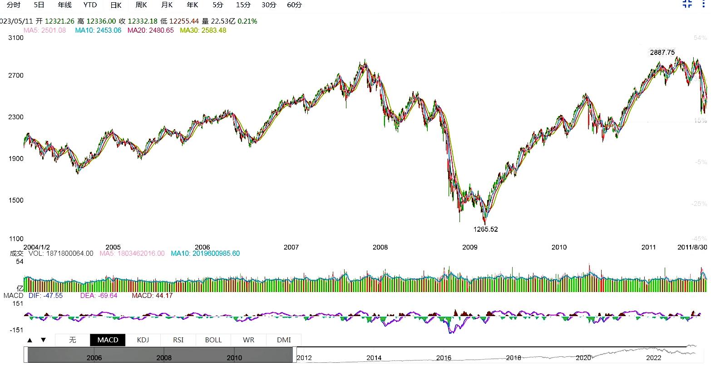Select the 无 (no indicator) option
This screenshot has height=365, width=711.
73,340
